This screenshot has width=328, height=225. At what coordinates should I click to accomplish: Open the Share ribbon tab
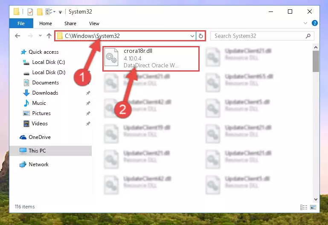click(x=70, y=23)
